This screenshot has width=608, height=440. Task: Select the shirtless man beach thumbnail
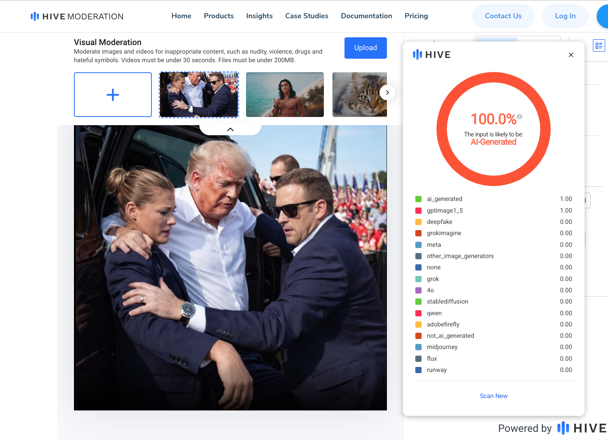pos(285,94)
